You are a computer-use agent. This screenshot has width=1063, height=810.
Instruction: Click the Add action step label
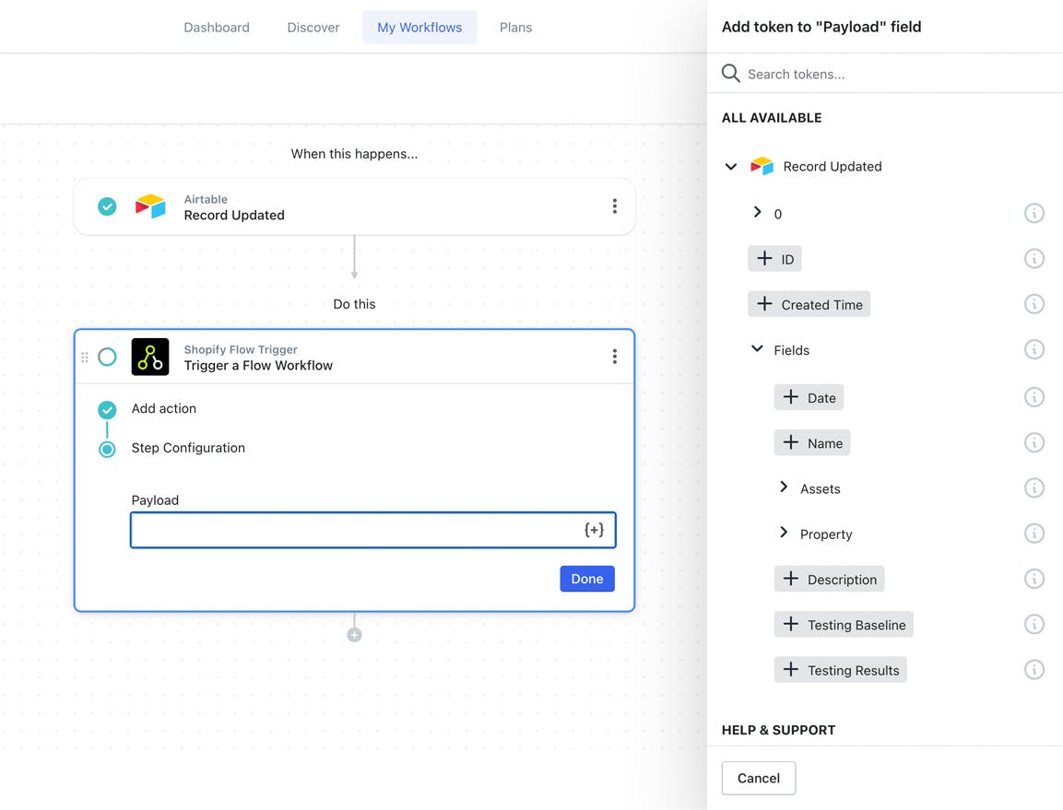164,409
